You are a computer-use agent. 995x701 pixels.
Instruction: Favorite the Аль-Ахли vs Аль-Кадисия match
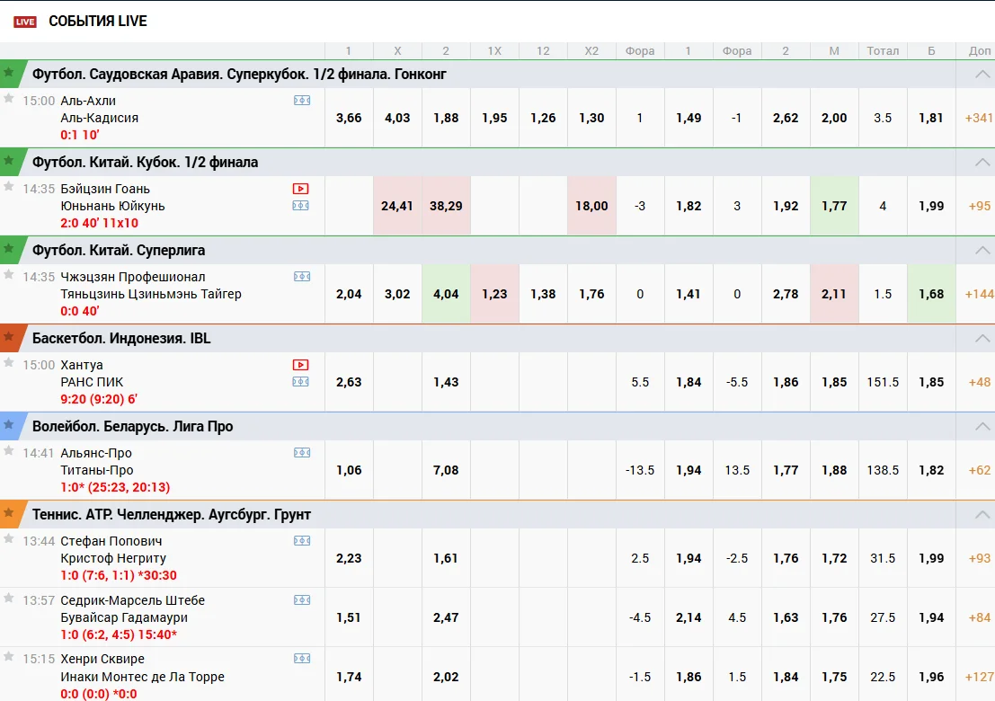point(9,98)
